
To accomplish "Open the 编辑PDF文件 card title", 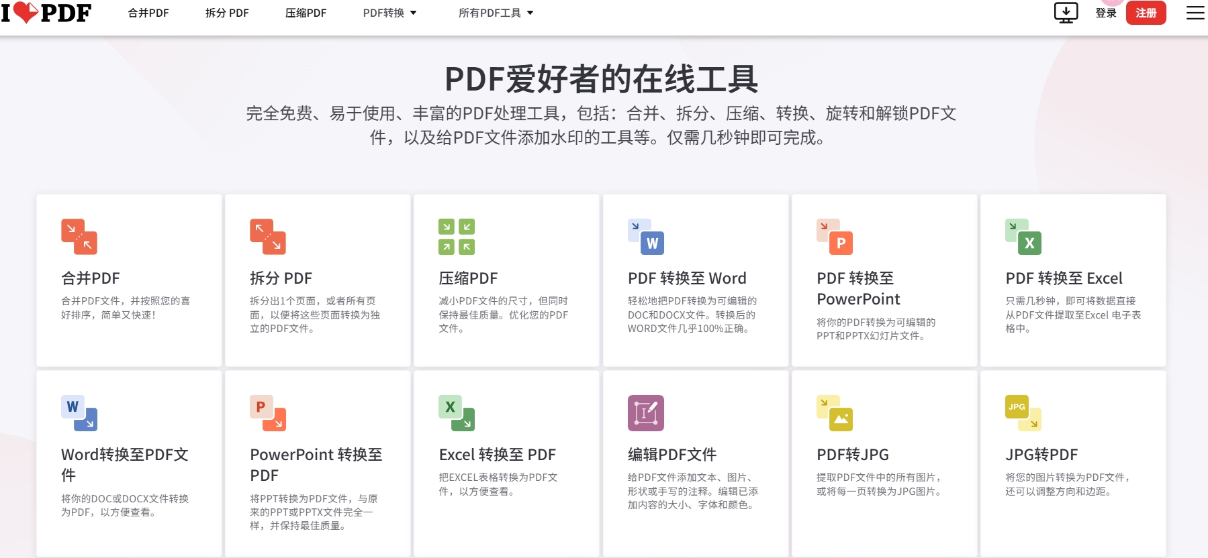I will 672,455.
